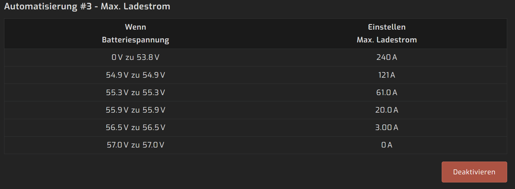Click the 121 A current value
The height and width of the screenshot is (189, 515).
pyautogui.click(x=387, y=75)
